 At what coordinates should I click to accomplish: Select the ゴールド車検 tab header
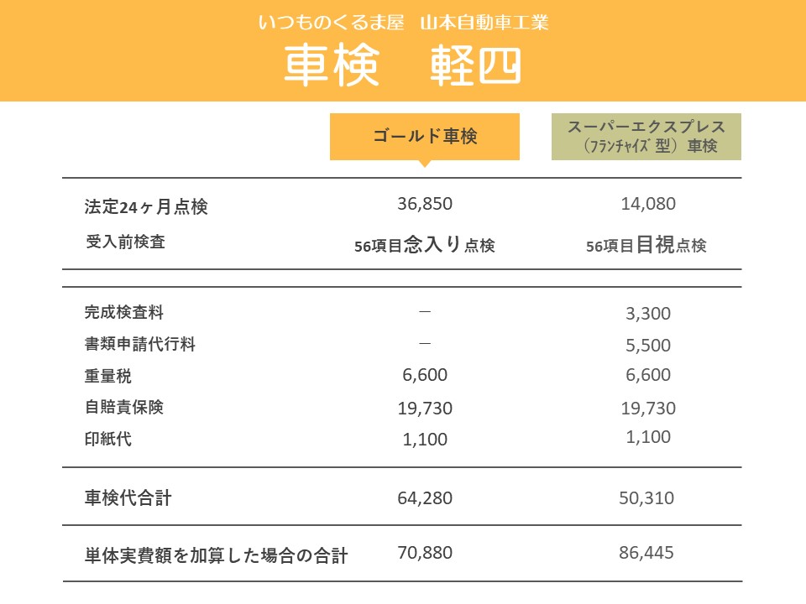[x=425, y=137]
